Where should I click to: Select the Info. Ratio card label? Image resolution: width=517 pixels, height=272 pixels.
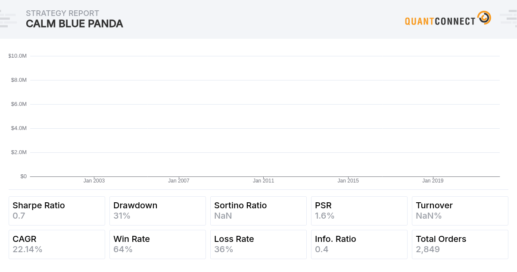336,239
